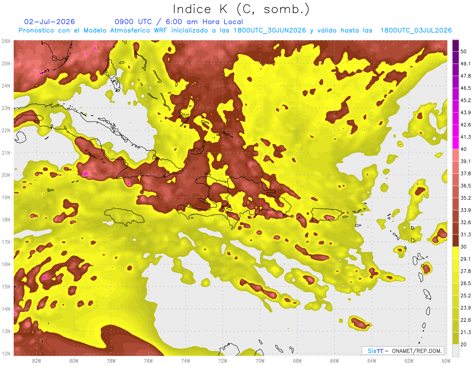
Task: Click the "14N" latitude axis label
Action: point(6,309)
